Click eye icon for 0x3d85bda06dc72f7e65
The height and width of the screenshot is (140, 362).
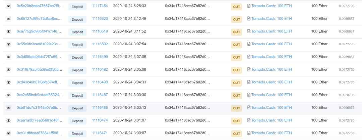(x=8, y=57)
